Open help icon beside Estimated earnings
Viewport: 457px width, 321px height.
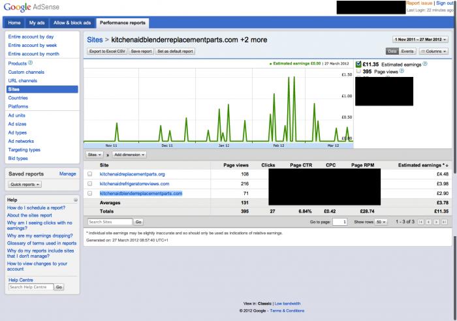click(x=425, y=64)
